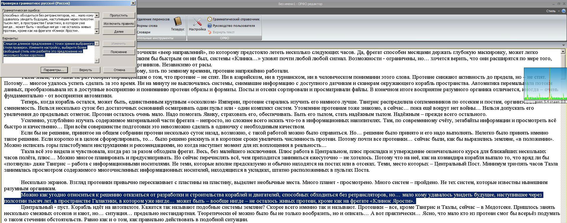567x223 pixels.
Task: Click the blue question mark help icon
Action: pyautogui.click(x=563, y=11)
